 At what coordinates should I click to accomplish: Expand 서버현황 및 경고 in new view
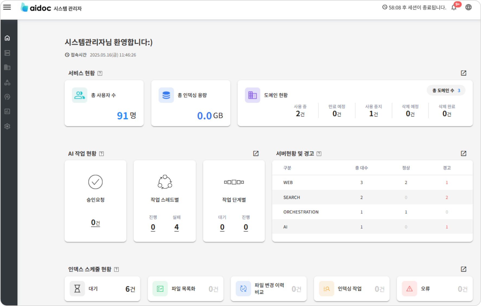pos(463,153)
